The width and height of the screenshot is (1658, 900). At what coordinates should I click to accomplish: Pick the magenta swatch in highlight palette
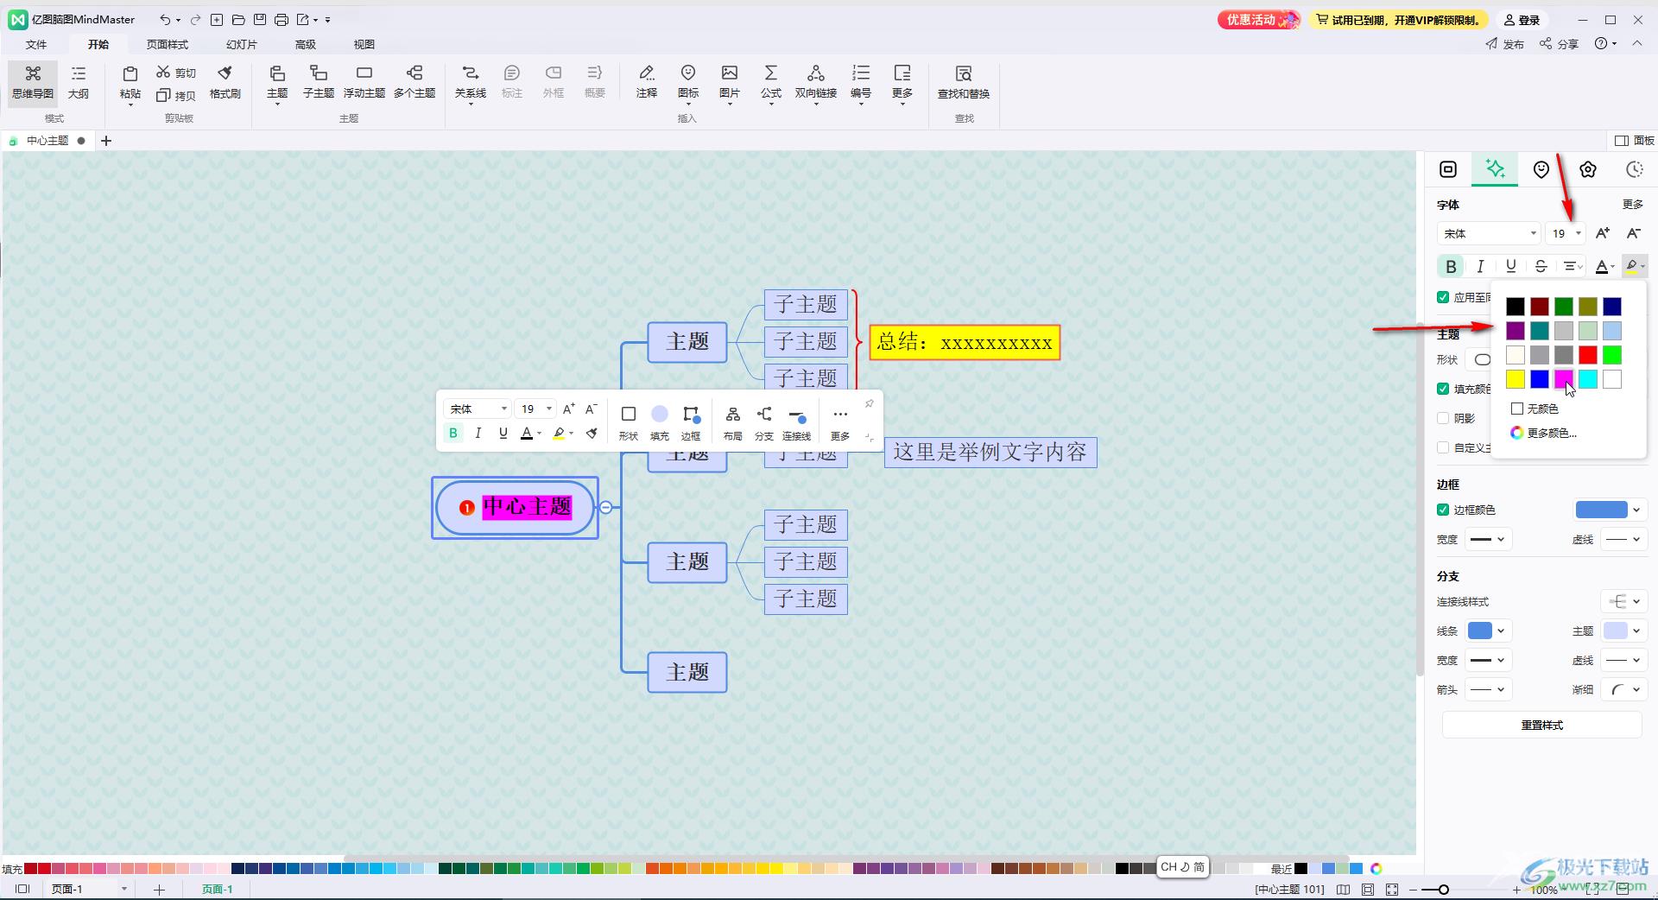pos(1564,379)
